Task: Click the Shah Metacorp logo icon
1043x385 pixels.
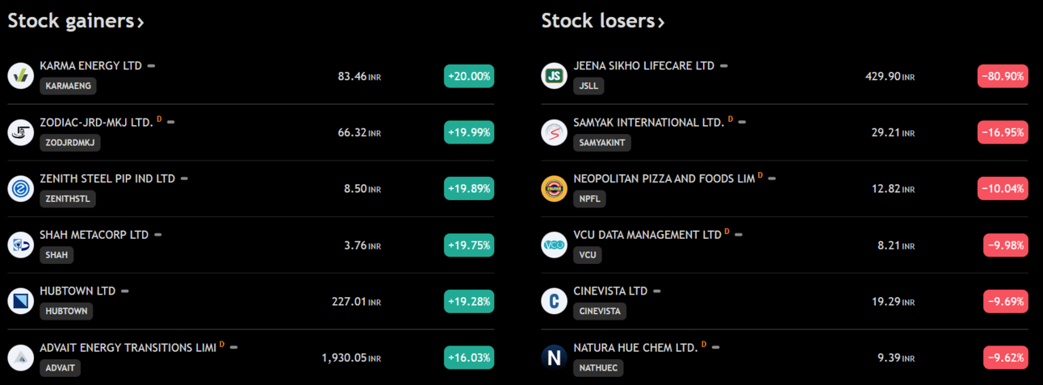Action: 20,245
